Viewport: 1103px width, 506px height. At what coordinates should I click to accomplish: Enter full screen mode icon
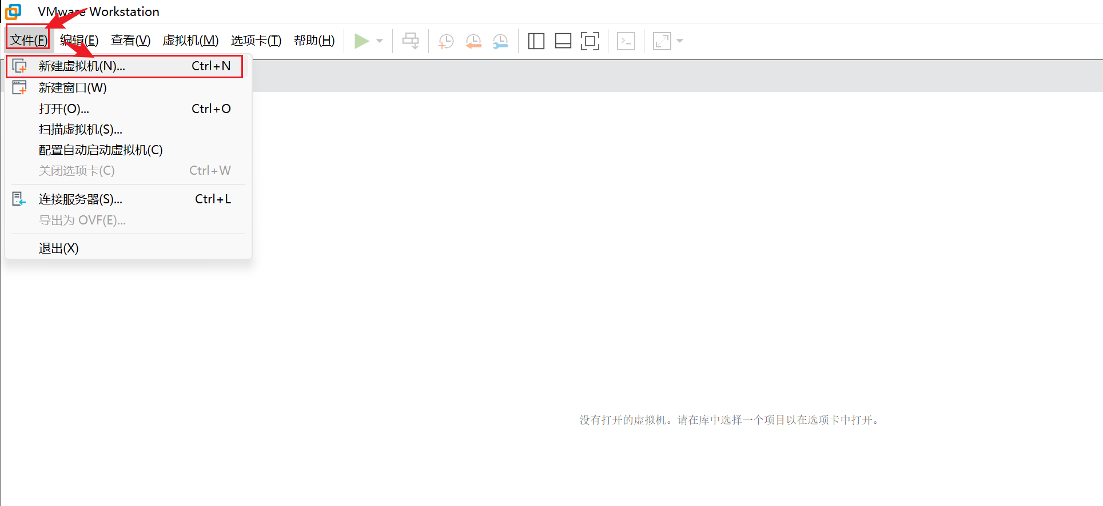click(x=590, y=41)
